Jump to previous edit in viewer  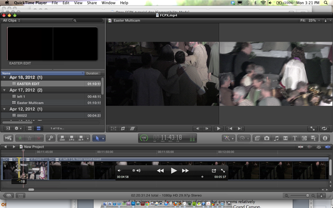pos(230,129)
